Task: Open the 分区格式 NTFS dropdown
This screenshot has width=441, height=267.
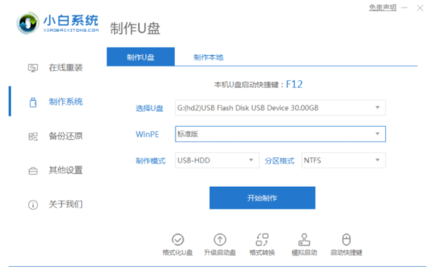Action: 343,160
